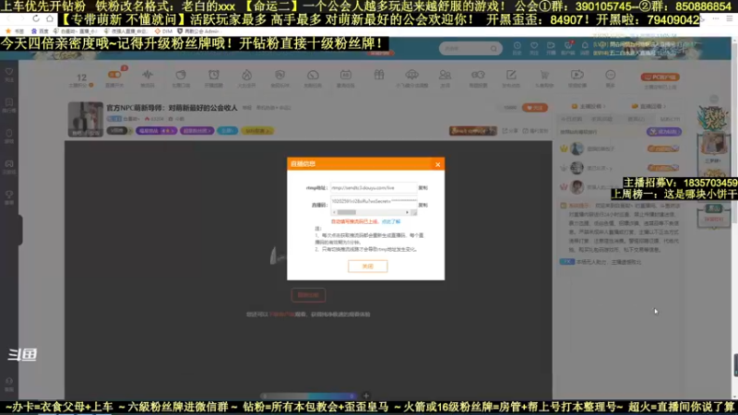This screenshot has height=415, width=738.
Task: Select the second tab of the ranking panel
Action: click(601, 119)
